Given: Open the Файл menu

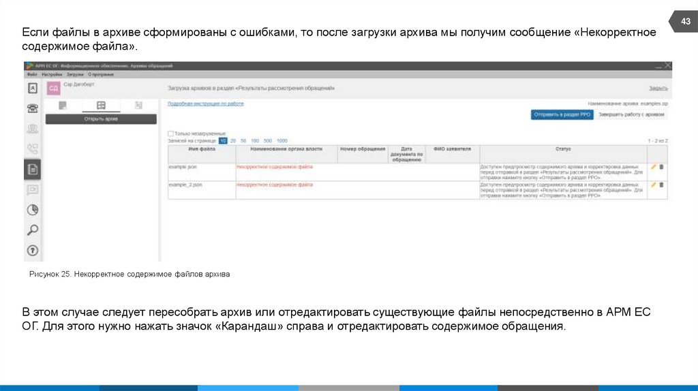Looking at the screenshot, I should tap(32, 75).
